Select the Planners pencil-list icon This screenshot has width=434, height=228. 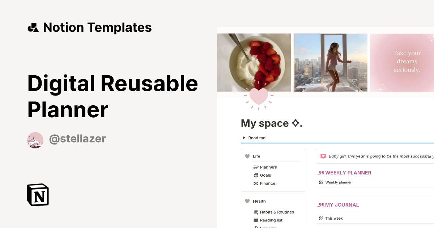point(255,167)
